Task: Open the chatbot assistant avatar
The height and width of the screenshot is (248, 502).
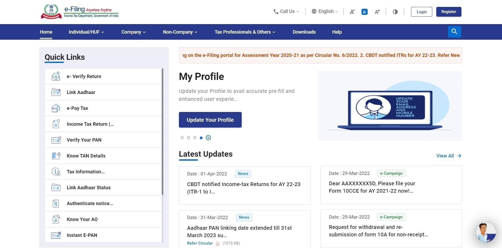Action: point(486,232)
